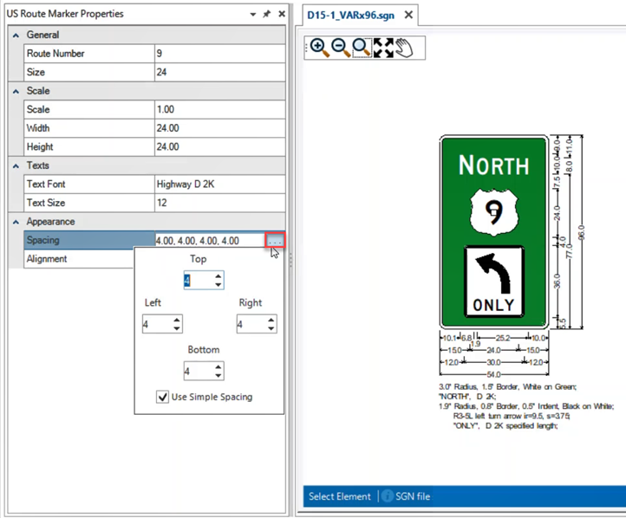The height and width of the screenshot is (518, 626).
Task: Open the properties panel options dropdown arrow
Action: point(252,15)
